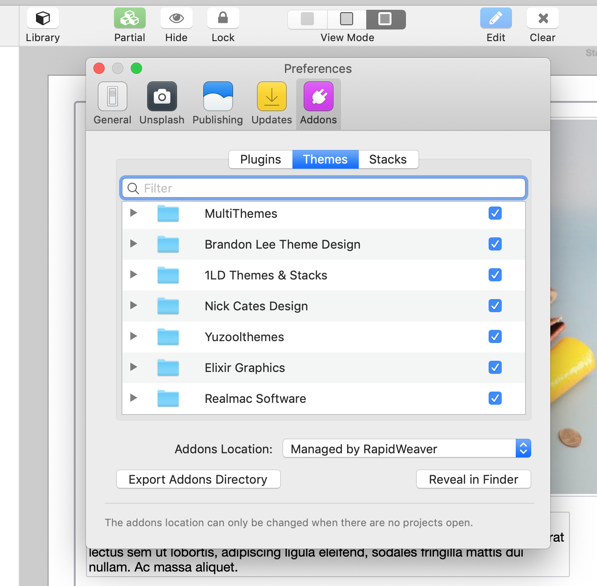Screen dimensions: 597x586
Task: Select the Elixir Graphics row text
Action: pos(245,368)
